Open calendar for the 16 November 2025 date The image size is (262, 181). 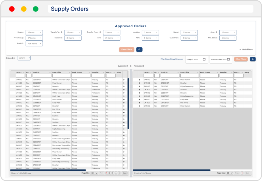(x=229, y=59)
